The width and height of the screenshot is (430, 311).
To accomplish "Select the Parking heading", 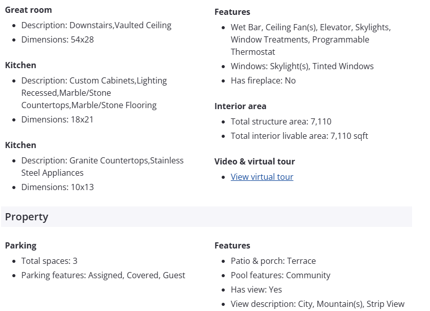I will [x=21, y=245].
